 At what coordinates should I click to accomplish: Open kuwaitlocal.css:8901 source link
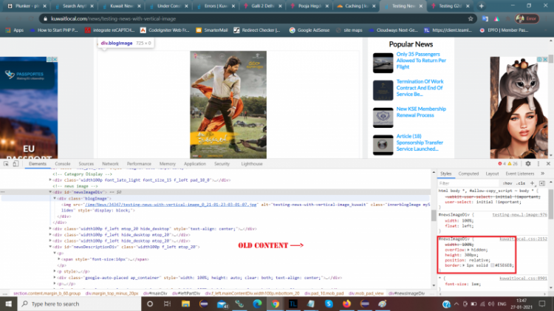coord(523,278)
